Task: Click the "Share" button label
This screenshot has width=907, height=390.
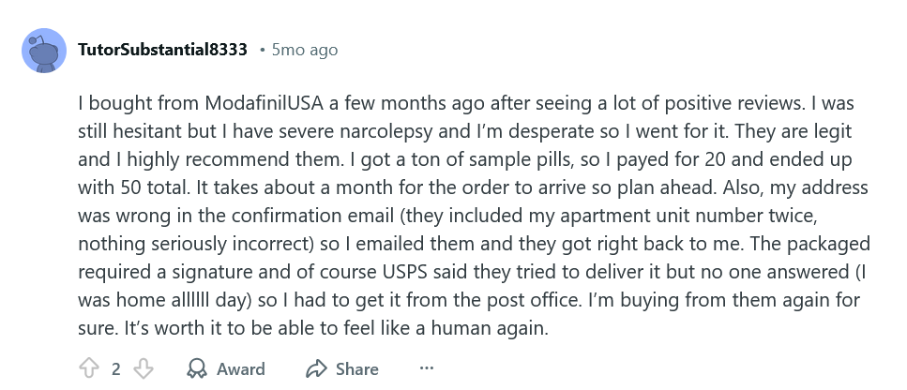Action: pyautogui.click(x=357, y=368)
